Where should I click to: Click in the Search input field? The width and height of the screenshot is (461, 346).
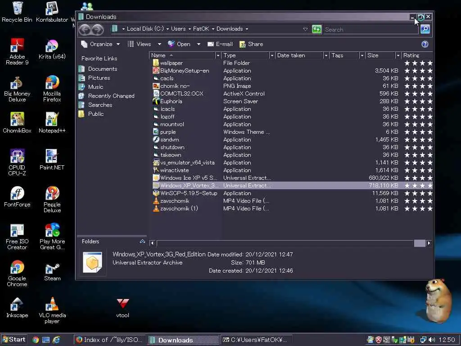371,29
